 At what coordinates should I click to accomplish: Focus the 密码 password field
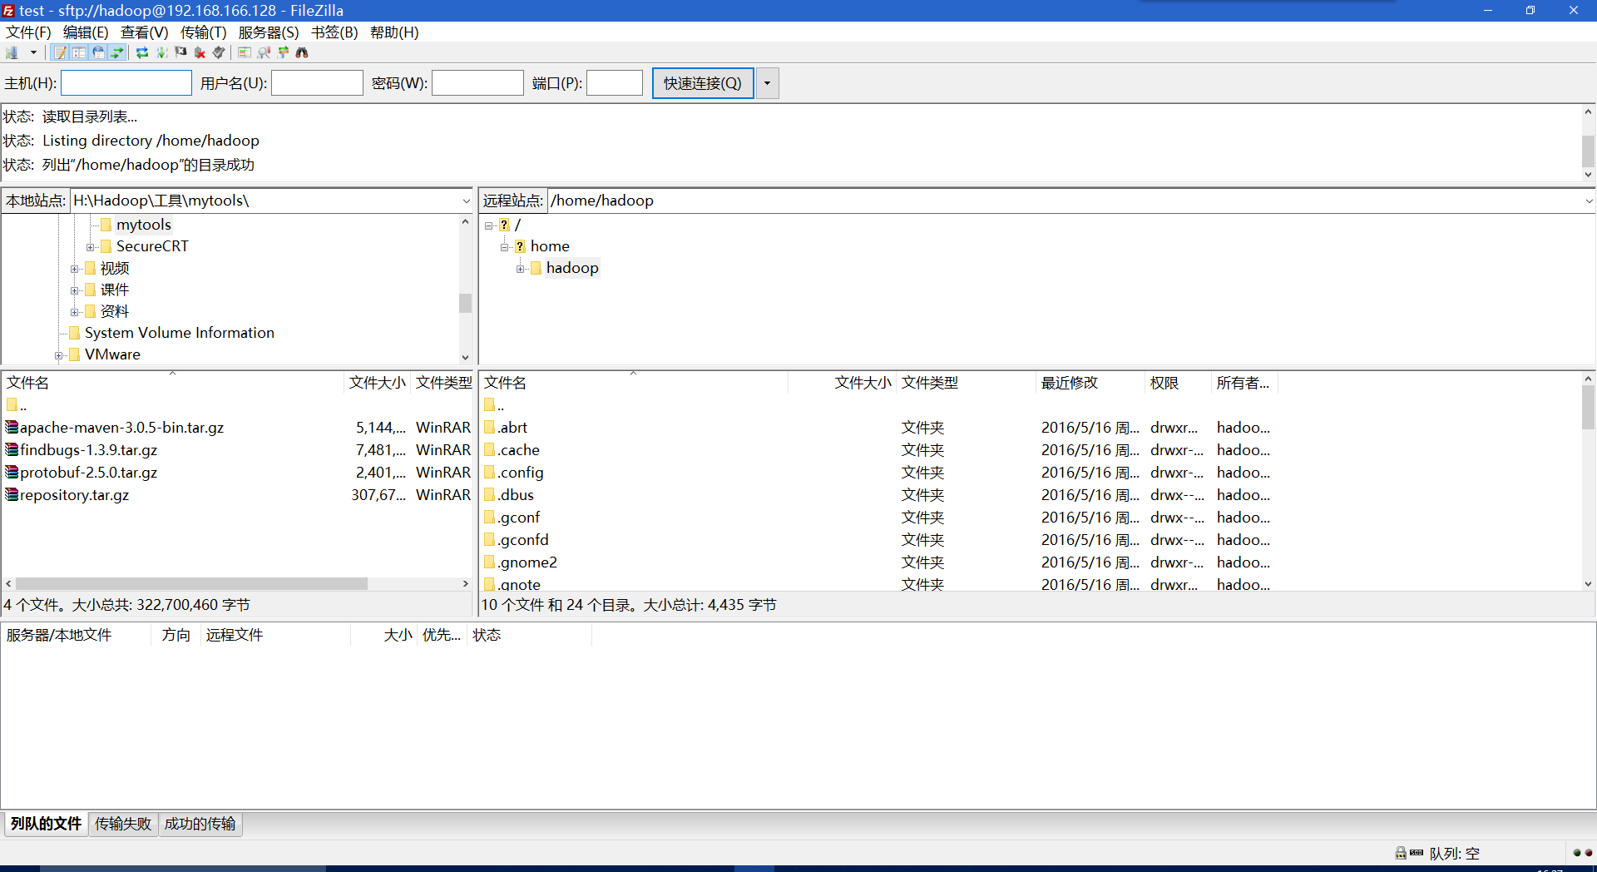[477, 83]
